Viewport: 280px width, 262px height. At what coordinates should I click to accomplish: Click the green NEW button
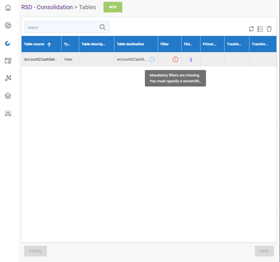(x=113, y=7)
